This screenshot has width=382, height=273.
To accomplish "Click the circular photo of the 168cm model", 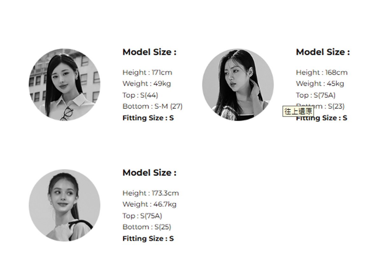I will [238, 85].
